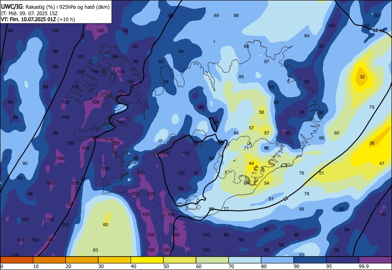
Task: Click the orange 10–20 legend swatch
Action: point(49,260)
